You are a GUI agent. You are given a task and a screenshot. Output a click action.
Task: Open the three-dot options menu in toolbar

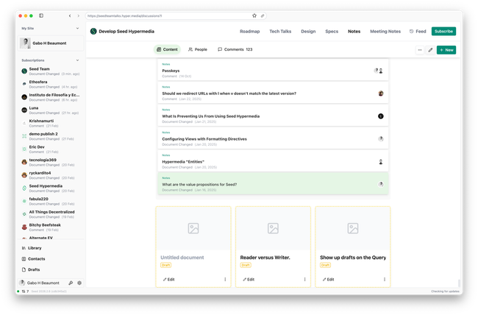tap(420, 50)
